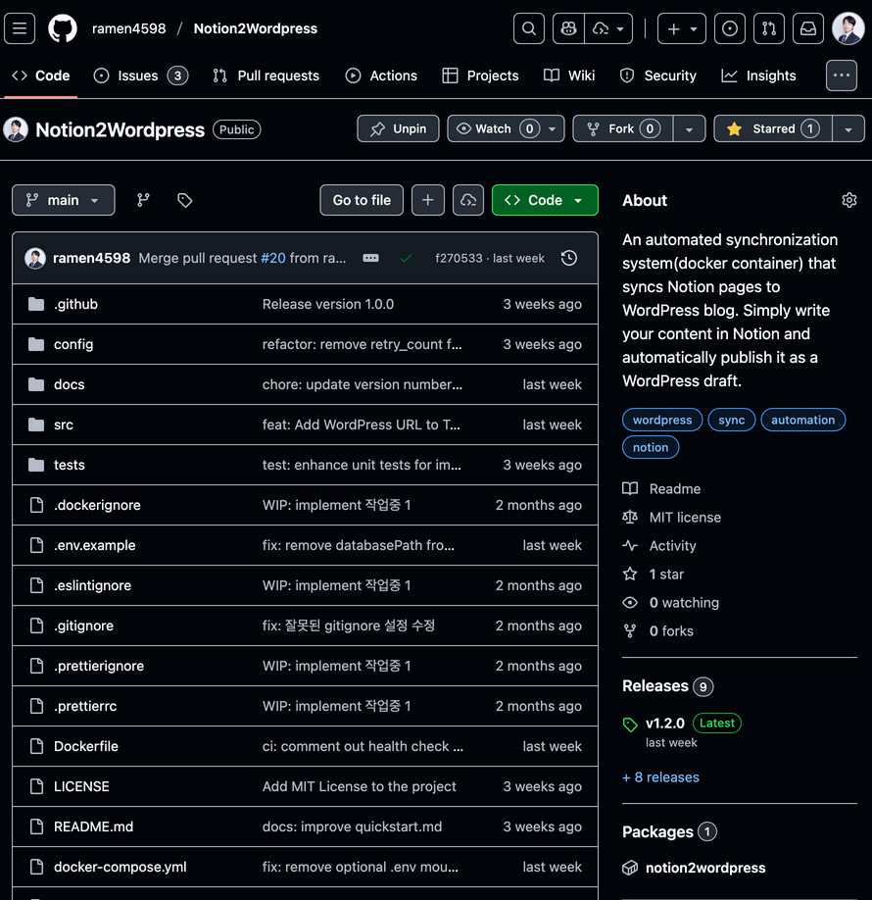Click the notion topic tag
872x900 pixels.
tap(651, 447)
